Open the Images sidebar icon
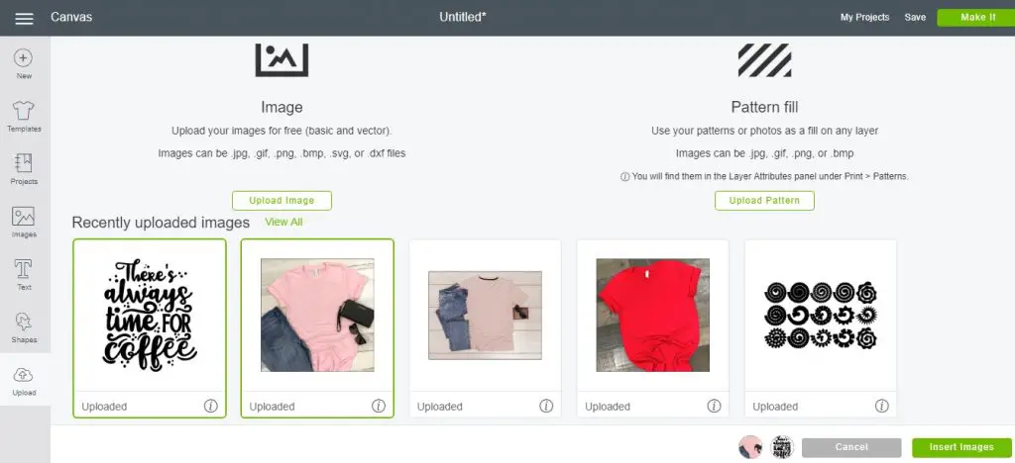The height and width of the screenshot is (463, 1015). click(x=24, y=217)
